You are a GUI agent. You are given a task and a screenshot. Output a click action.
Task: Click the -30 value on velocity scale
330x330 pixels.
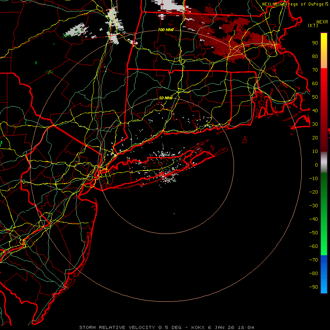[313, 206]
